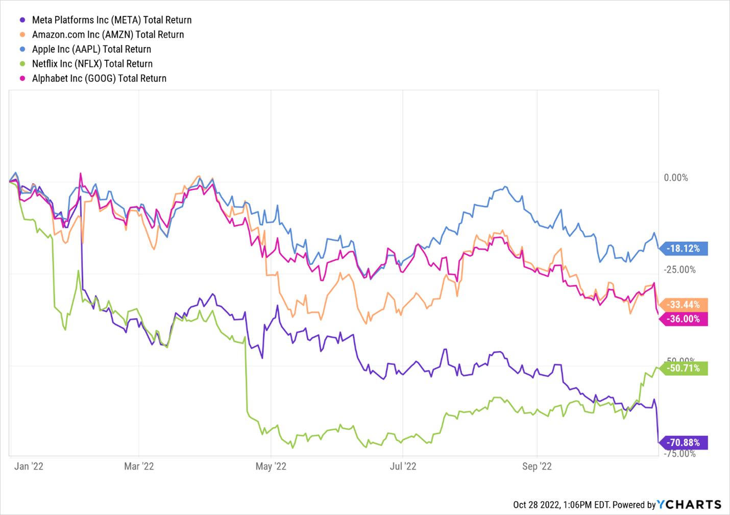The width and height of the screenshot is (730, 515).
Task: Click the -18.12% Apple end value tag
Action: click(x=685, y=249)
